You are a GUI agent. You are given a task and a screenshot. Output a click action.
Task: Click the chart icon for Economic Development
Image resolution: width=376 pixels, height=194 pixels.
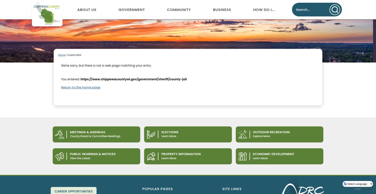tap(243, 156)
